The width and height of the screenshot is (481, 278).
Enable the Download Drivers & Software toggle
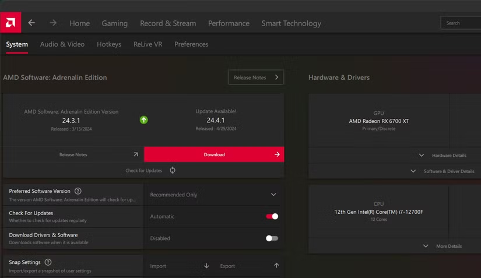pos(272,238)
